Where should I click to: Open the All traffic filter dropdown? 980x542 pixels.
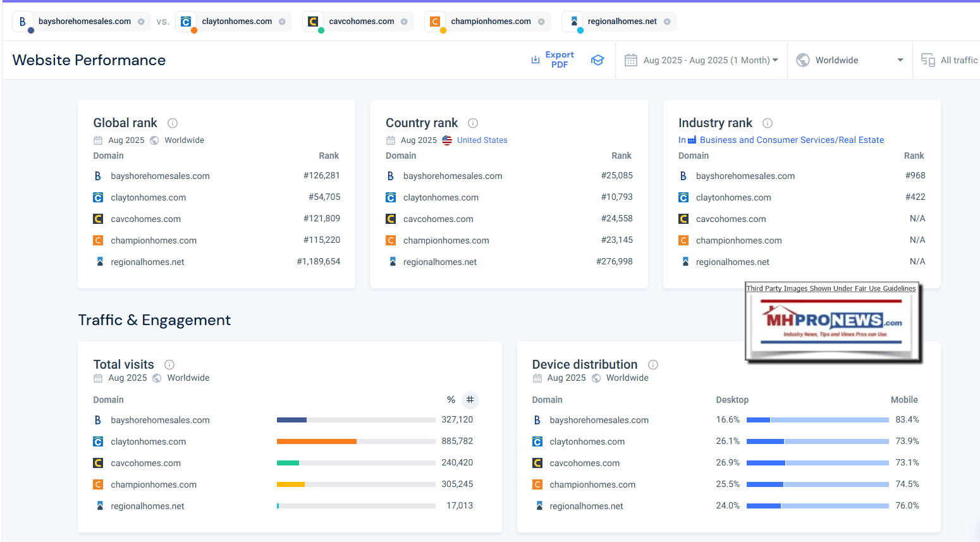click(x=950, y=60)
